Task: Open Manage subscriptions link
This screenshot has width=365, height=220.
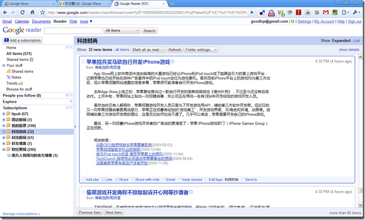Action: coord(21,214)
